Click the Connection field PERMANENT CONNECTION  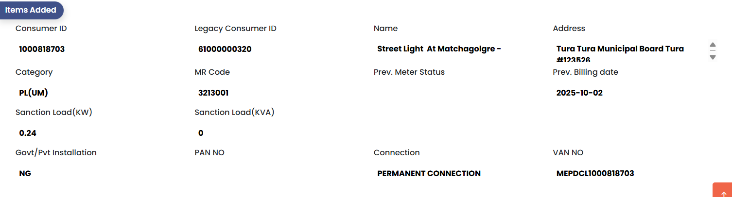tap(455, 173)
